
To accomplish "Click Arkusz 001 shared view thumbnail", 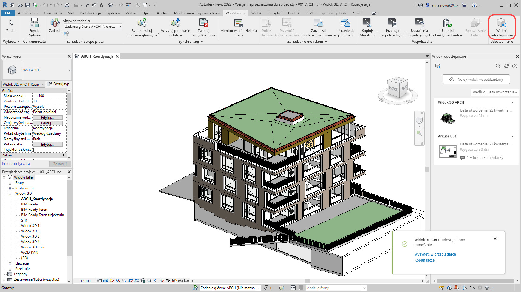I will pyautogui.click(x=447, y=151).
